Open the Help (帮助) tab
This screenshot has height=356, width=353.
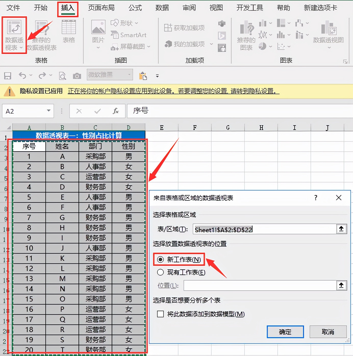click(x=284, y=8)
